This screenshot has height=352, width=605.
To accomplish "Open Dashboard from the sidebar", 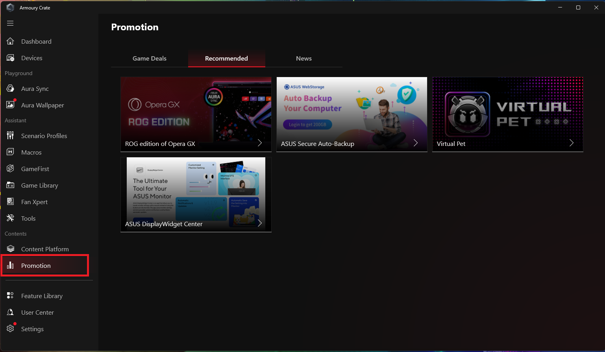I will (36, 41).
